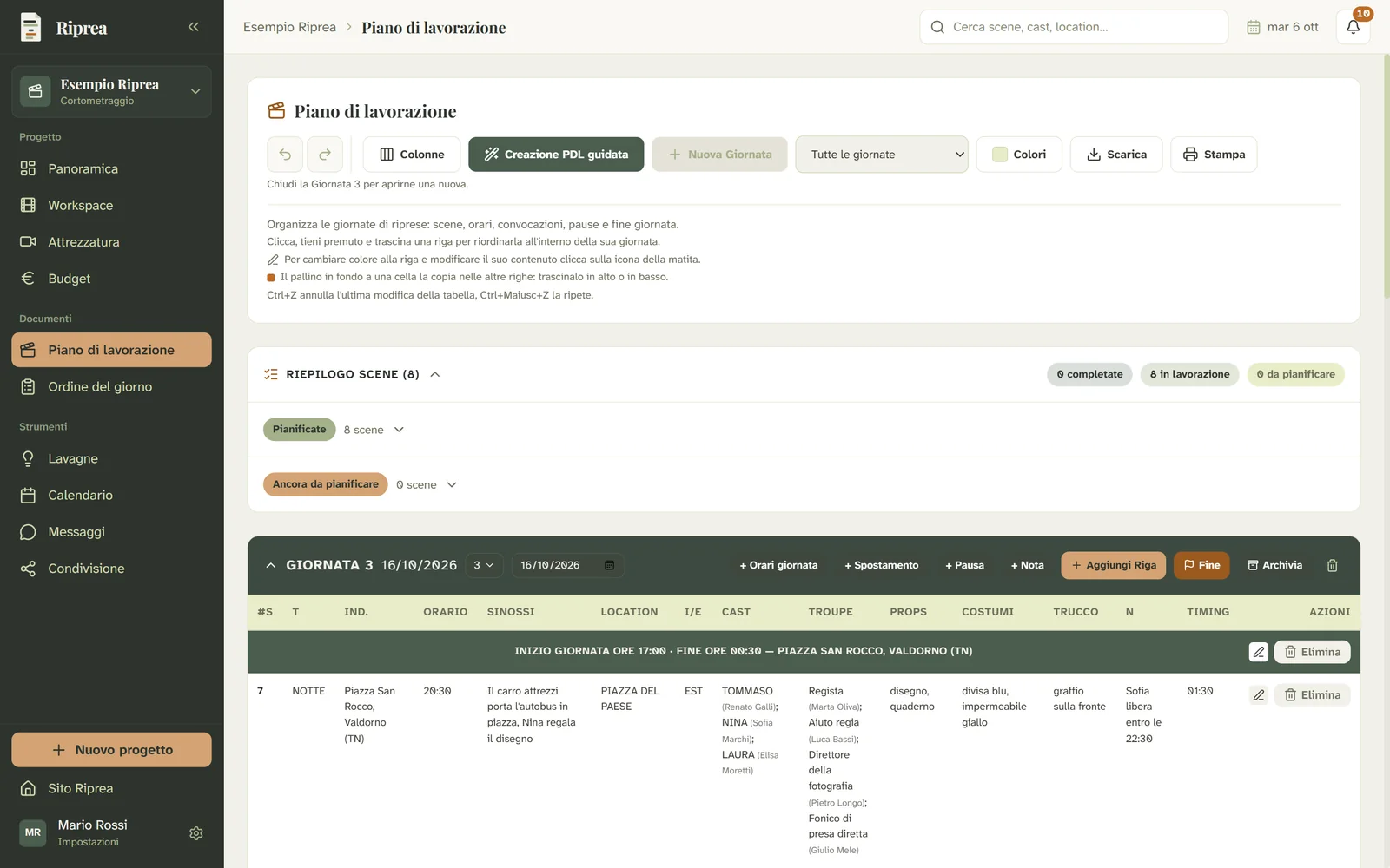This screenshot has height=868, width=1390.
Task: Open the day number 3 dropdown
Action: [483, 565]
